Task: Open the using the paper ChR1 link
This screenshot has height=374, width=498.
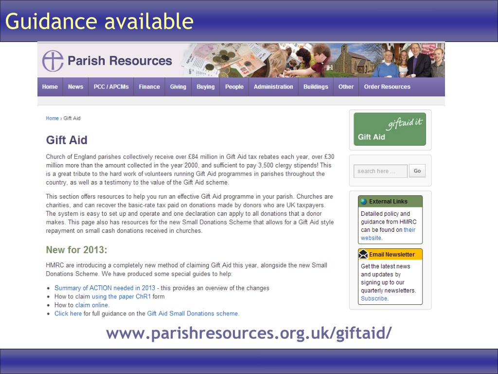Action: tap(121, 297)
